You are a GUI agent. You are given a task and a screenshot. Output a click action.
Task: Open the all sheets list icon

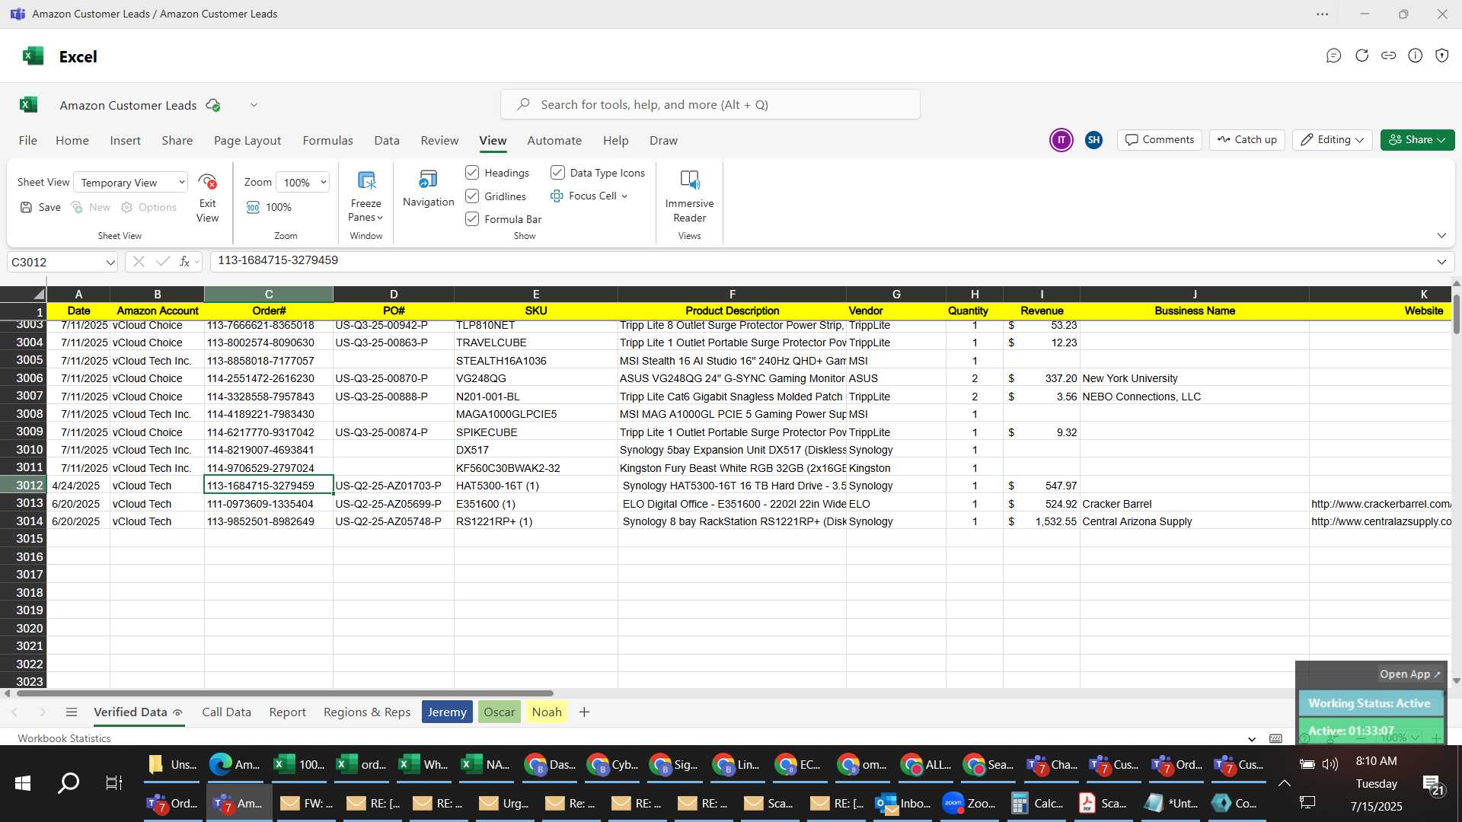pos(72,712)
